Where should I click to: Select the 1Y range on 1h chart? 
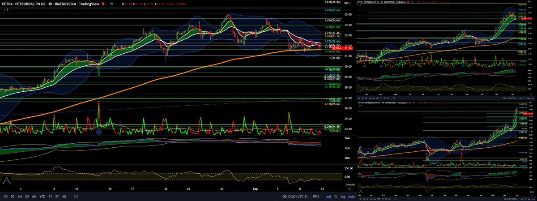pos(50,196)
